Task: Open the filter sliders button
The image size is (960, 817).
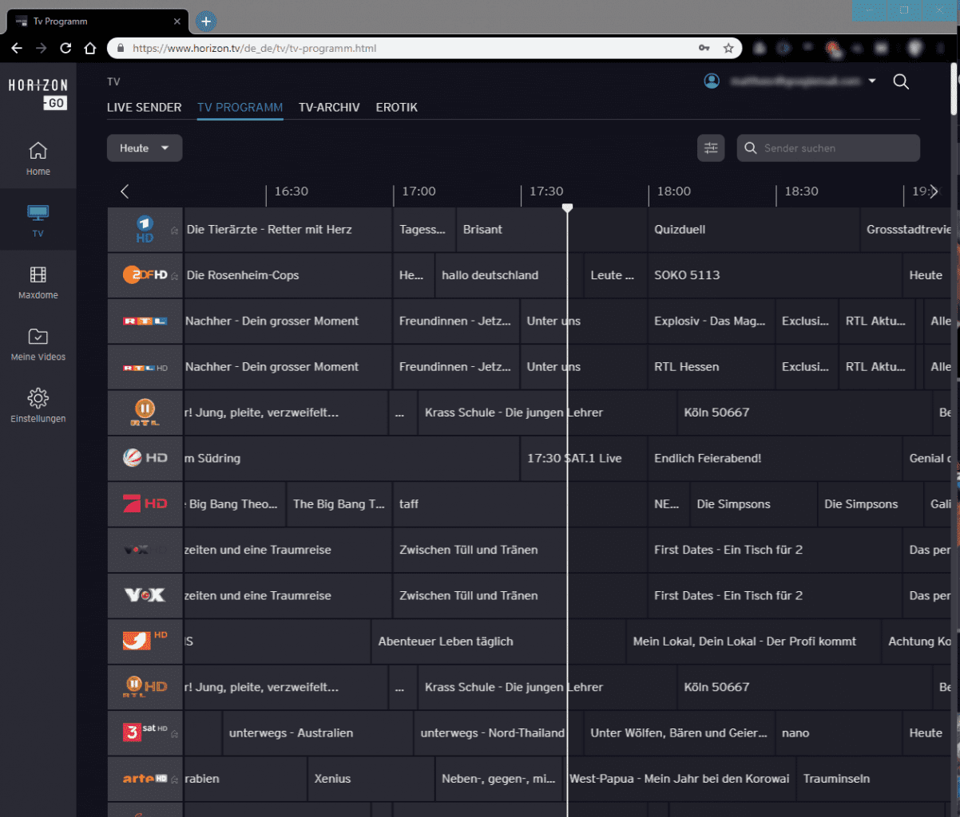Action: 711,148
